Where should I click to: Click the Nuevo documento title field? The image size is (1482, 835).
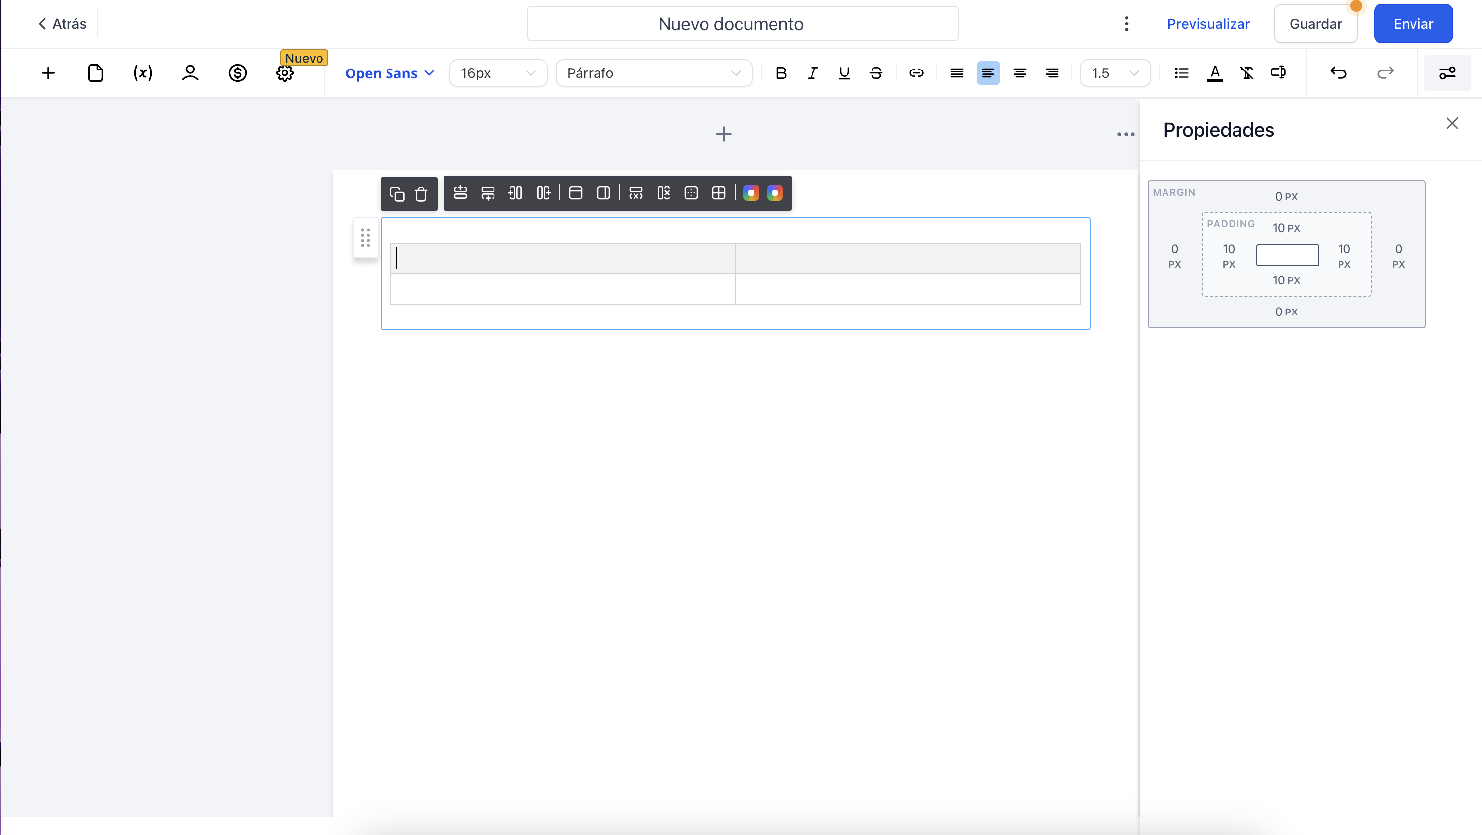742,24
